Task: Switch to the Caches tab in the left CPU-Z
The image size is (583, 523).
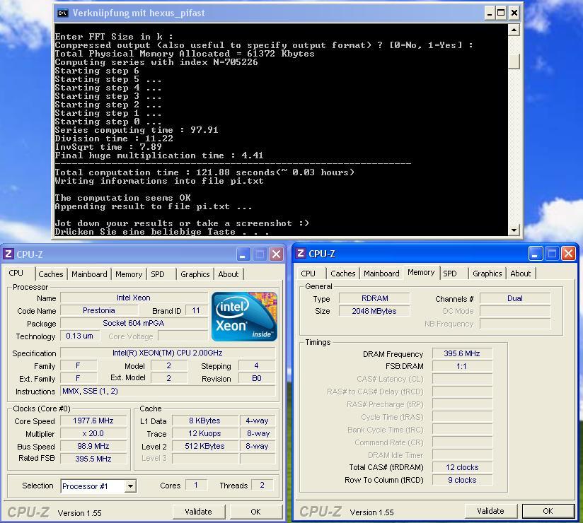Action: (51, 274)
